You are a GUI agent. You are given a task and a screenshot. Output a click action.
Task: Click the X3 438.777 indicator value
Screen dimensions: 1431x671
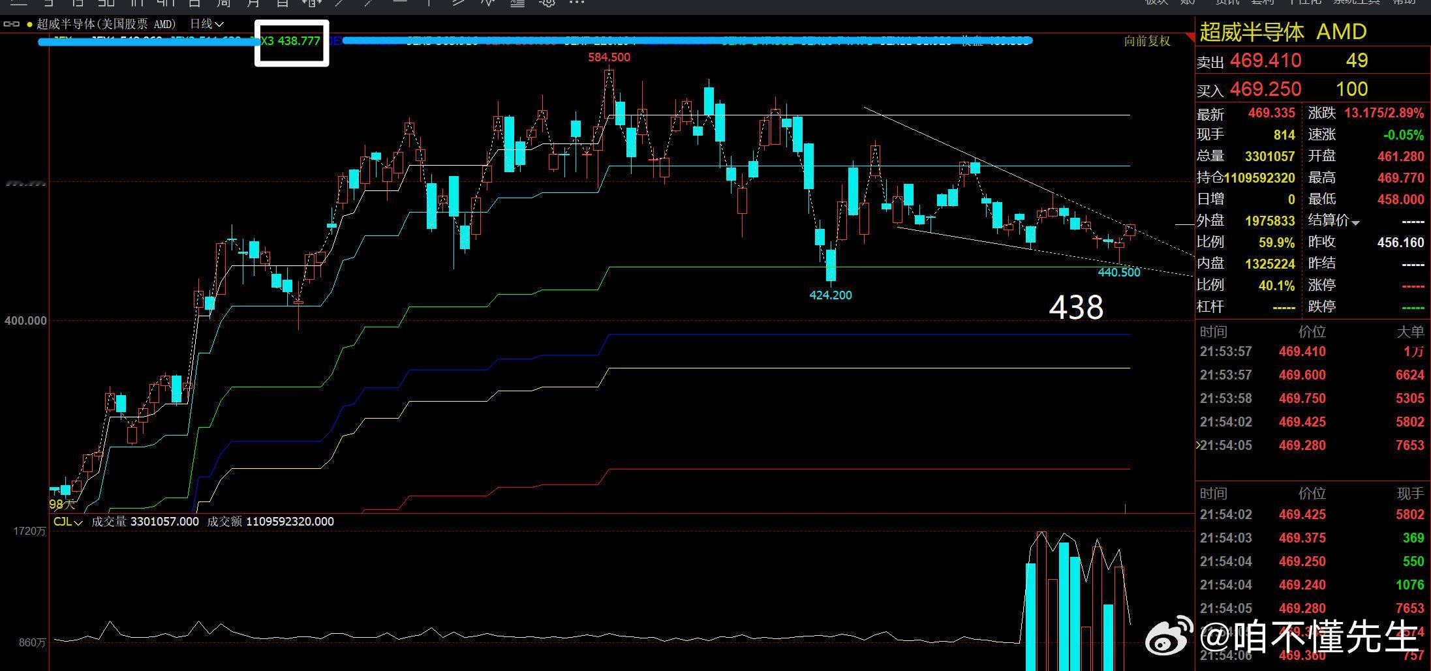click(x=291, y=41)
